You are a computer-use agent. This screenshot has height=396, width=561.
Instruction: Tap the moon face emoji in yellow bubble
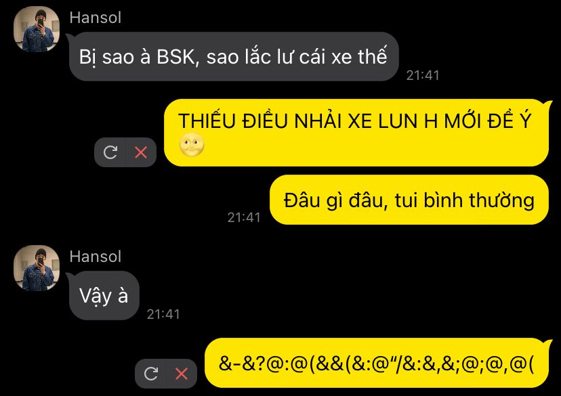pos(192,145)
